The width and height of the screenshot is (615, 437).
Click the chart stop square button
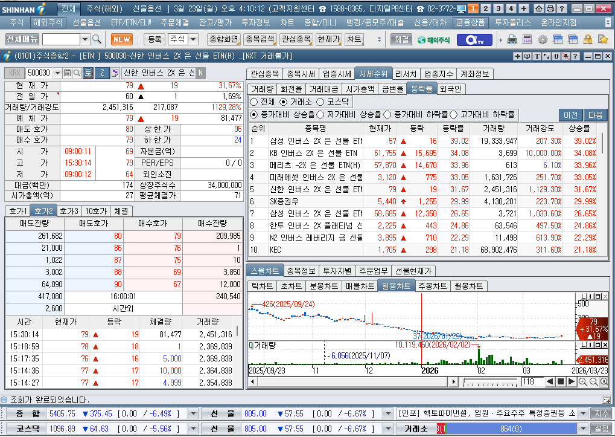[561, 381]
